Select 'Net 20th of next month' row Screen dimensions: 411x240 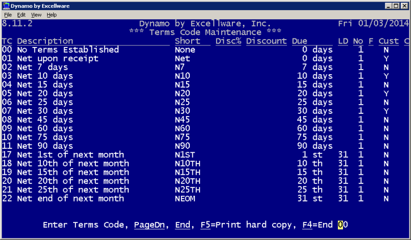click(205, 181)
